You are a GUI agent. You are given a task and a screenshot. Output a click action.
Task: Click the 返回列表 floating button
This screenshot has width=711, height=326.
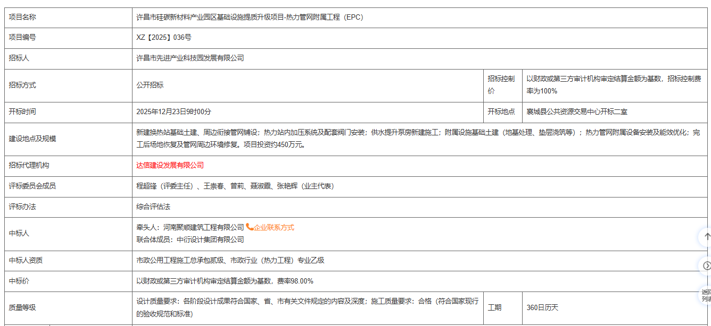(x=706, y=295)
